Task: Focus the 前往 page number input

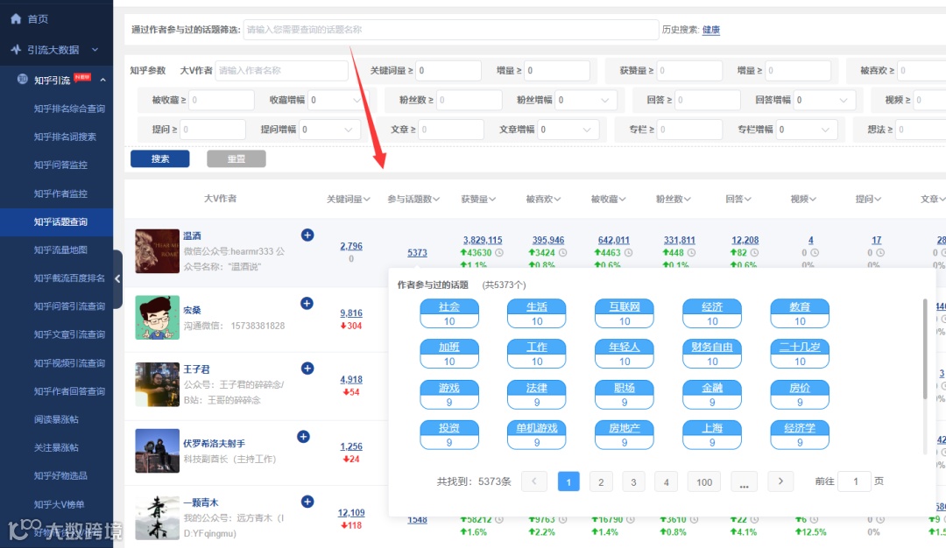Action: click(854, 481)
